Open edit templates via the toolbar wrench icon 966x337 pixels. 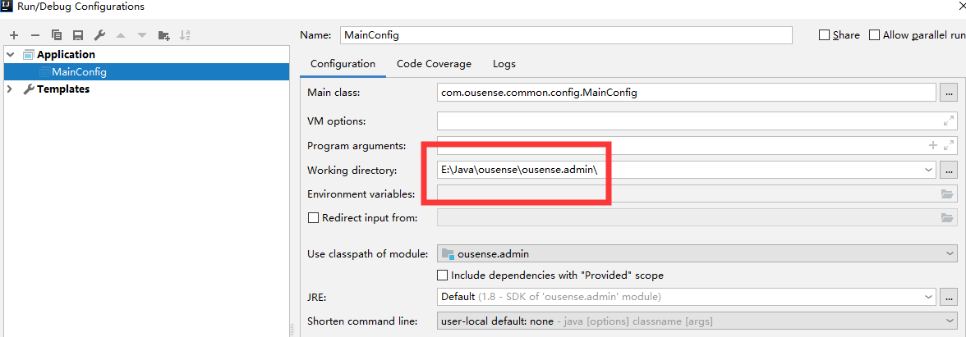pos(99,35)
